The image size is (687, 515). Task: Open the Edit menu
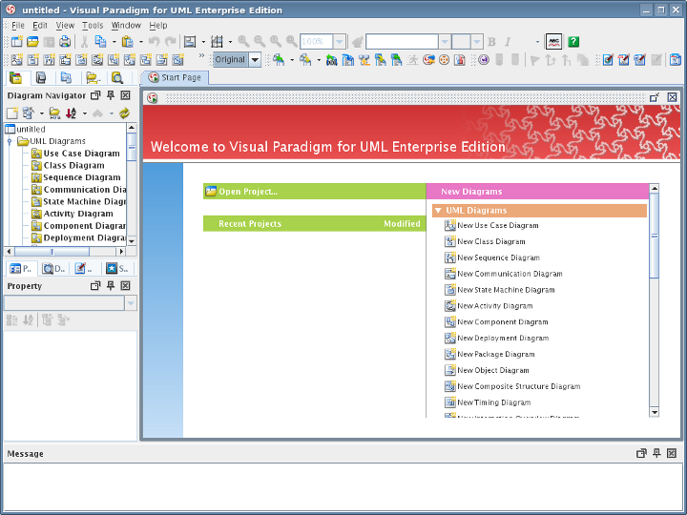tap(40, 26)
